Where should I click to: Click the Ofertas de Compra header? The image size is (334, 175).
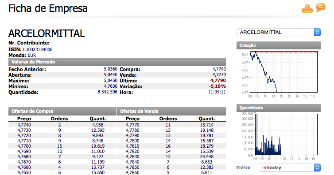tap(62, 111)
